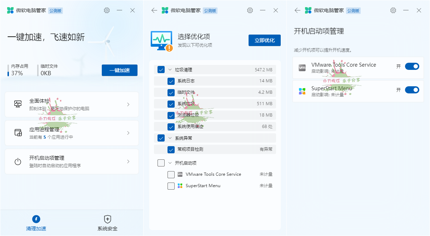Switch to the 系统安全 tab

click(107, 222)
